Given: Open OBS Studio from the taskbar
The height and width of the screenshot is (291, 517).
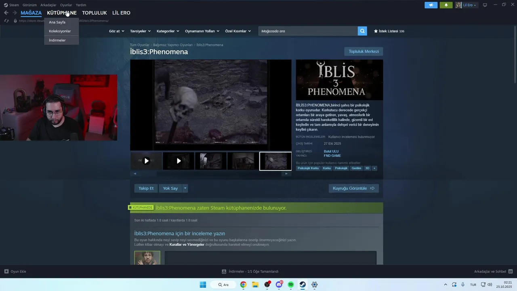Looking at the screenshot, I should (267, 285).
